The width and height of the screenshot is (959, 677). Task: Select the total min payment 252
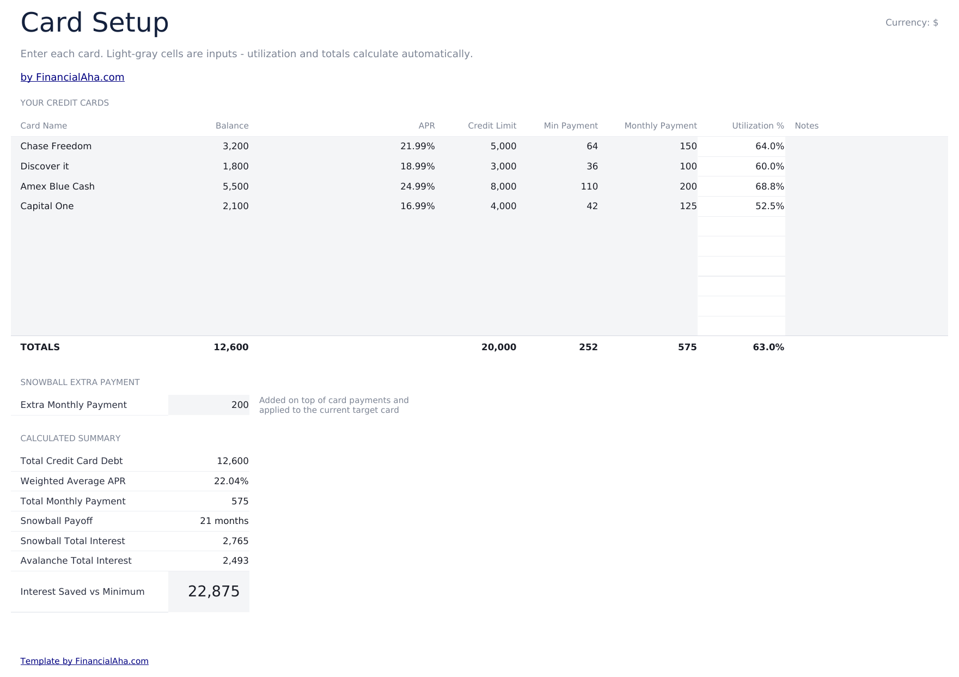pos(589,347)
